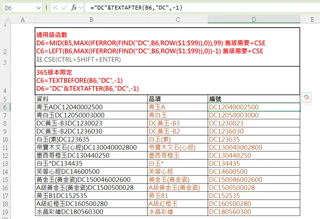Click 青白玉 in 品項 column

[178, 115]
